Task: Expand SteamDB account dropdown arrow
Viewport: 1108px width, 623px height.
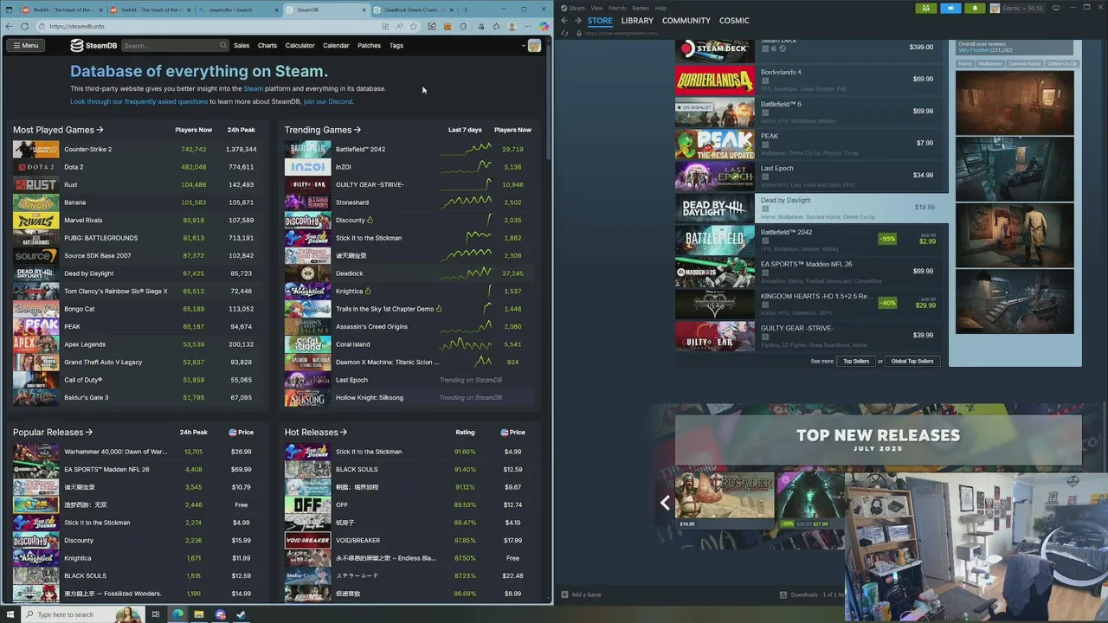Action: pos(524,45)
